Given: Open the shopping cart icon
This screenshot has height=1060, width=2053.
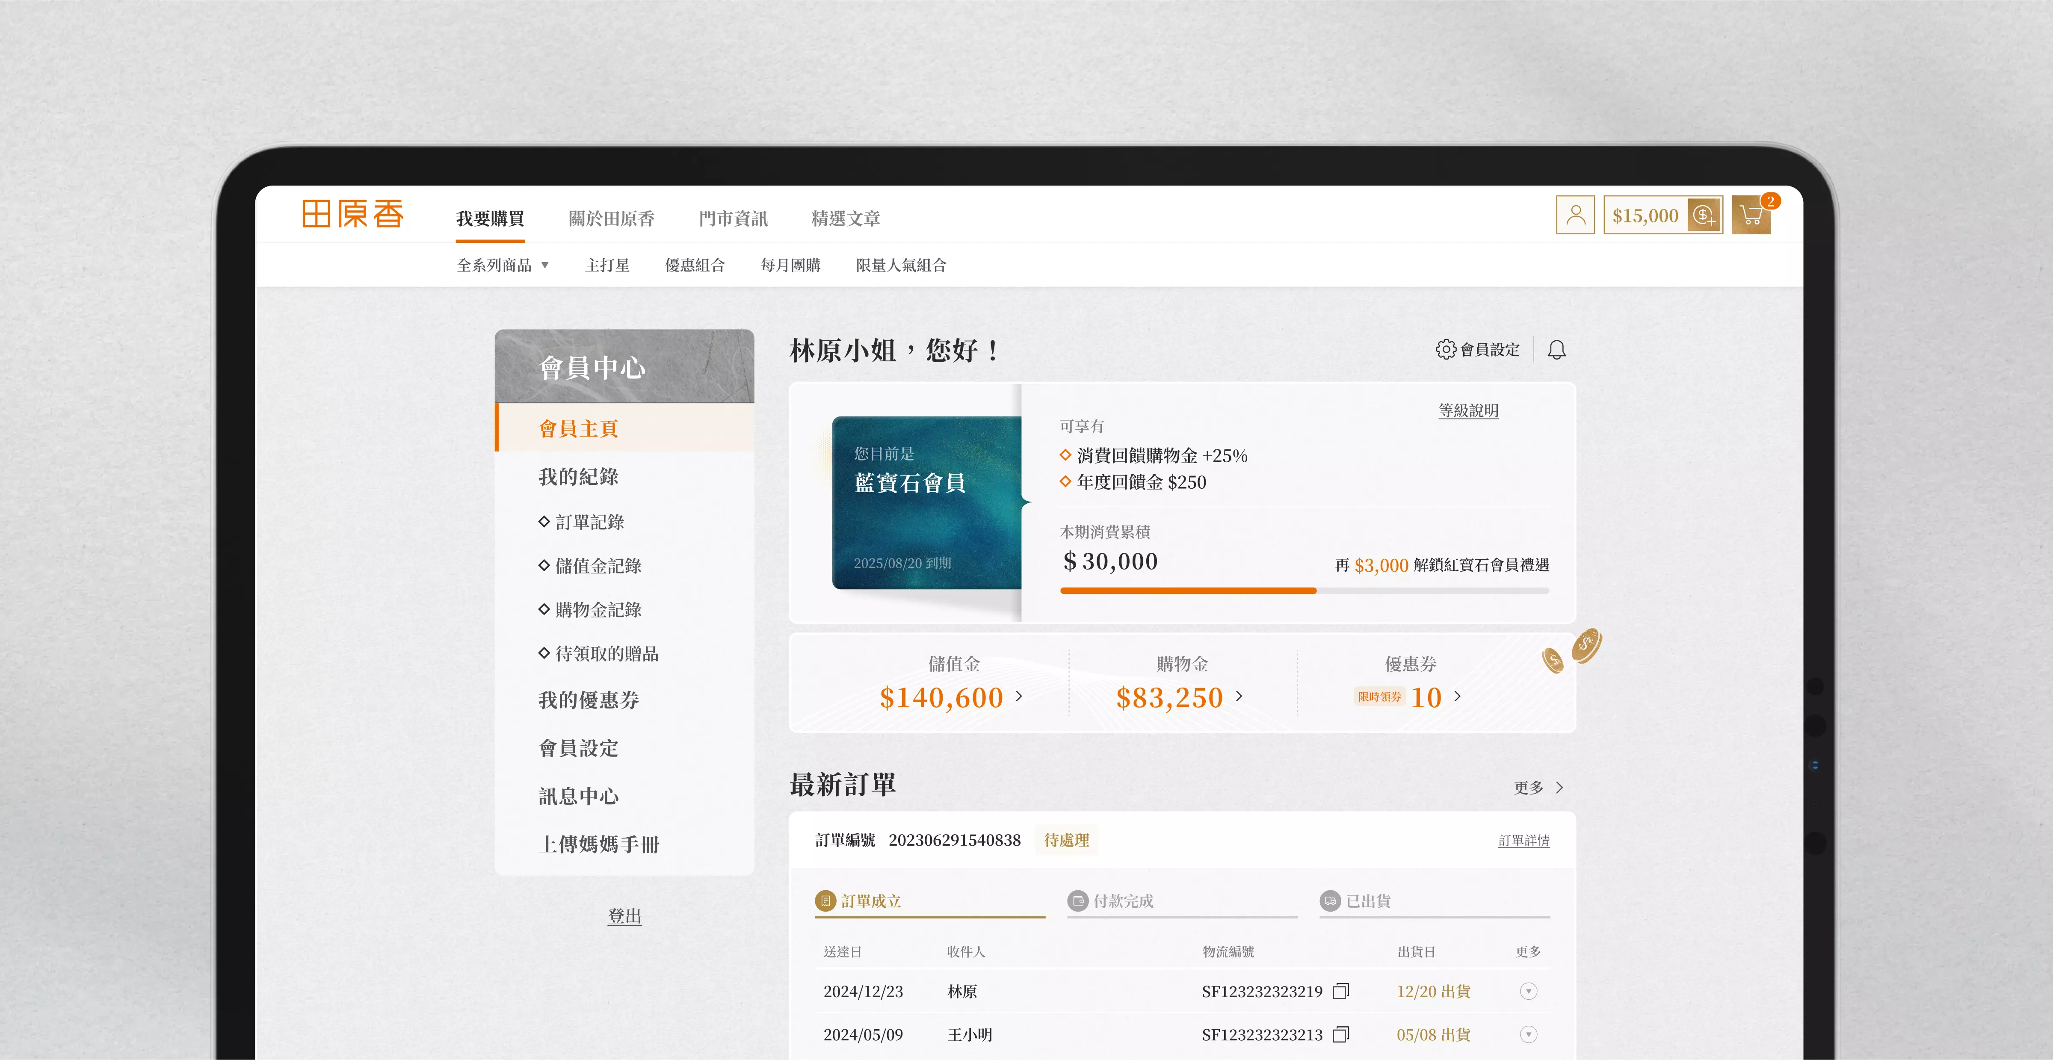Looking at the screenshot, I should click(x=1751, y=215).
